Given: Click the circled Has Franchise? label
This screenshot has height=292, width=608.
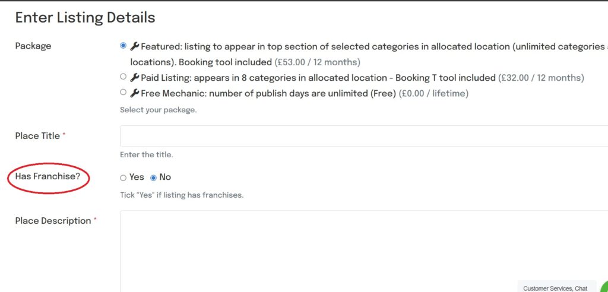Looking at the screenshot, I should (x=47, y=177).
